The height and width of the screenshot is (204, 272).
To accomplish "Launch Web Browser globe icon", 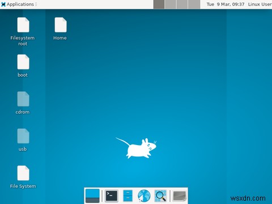I will tap(144, 196).
